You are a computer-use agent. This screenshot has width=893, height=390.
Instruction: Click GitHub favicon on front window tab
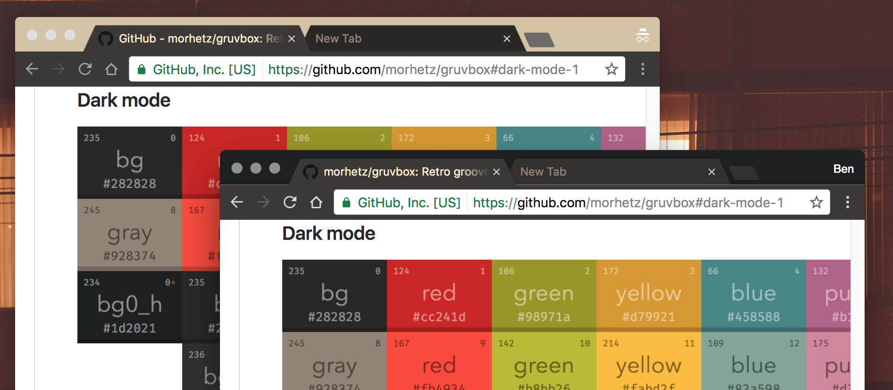[310, 172]
